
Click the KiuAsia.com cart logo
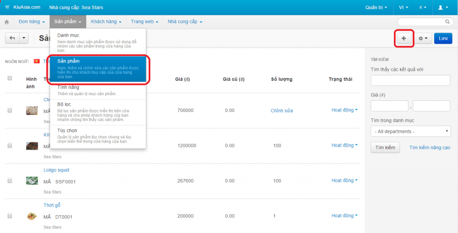tap(22, 7)
